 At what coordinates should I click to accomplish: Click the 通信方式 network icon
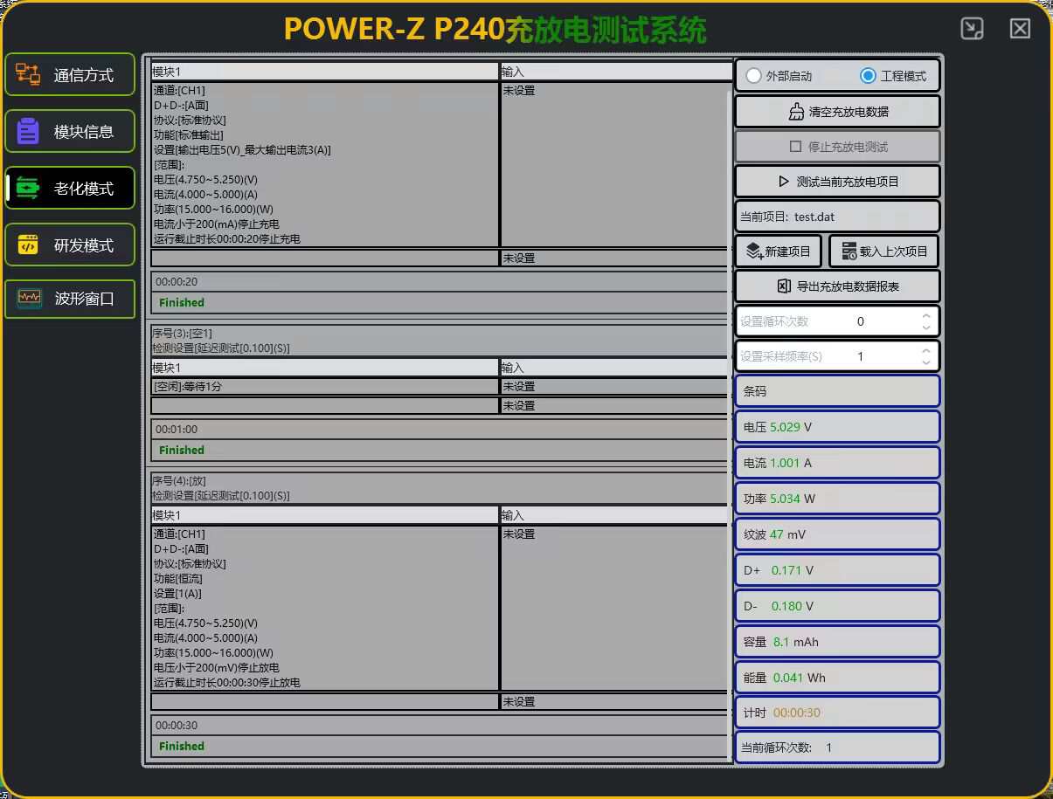point(28,74)
